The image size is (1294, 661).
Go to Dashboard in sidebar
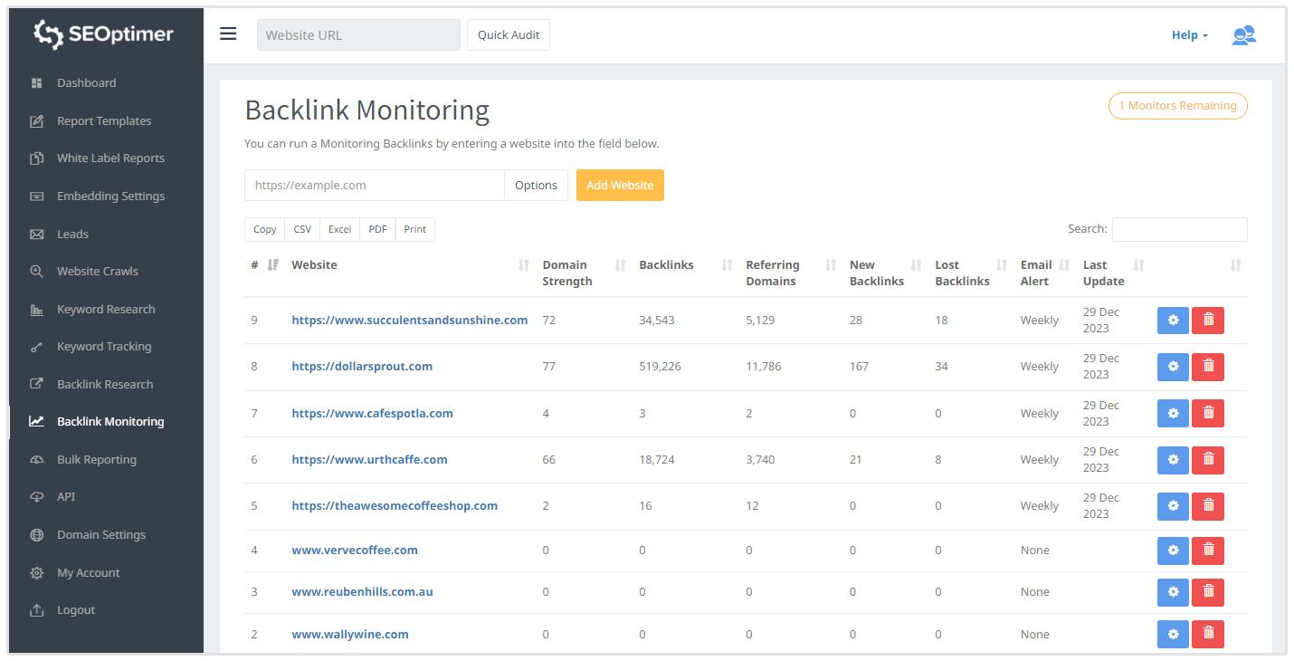pyautogui.click(x=86, y=82)
